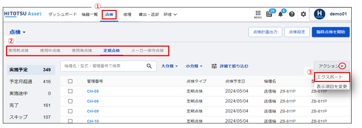This screenshot has height=128, width=362.
Task: Select the 実施途中 0 status filter
Action: pos(31,93)
